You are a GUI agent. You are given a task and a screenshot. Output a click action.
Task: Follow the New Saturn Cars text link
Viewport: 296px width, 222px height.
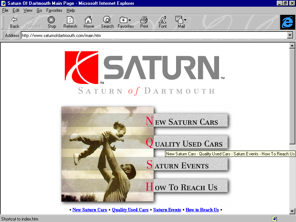(x=90, y=210)
